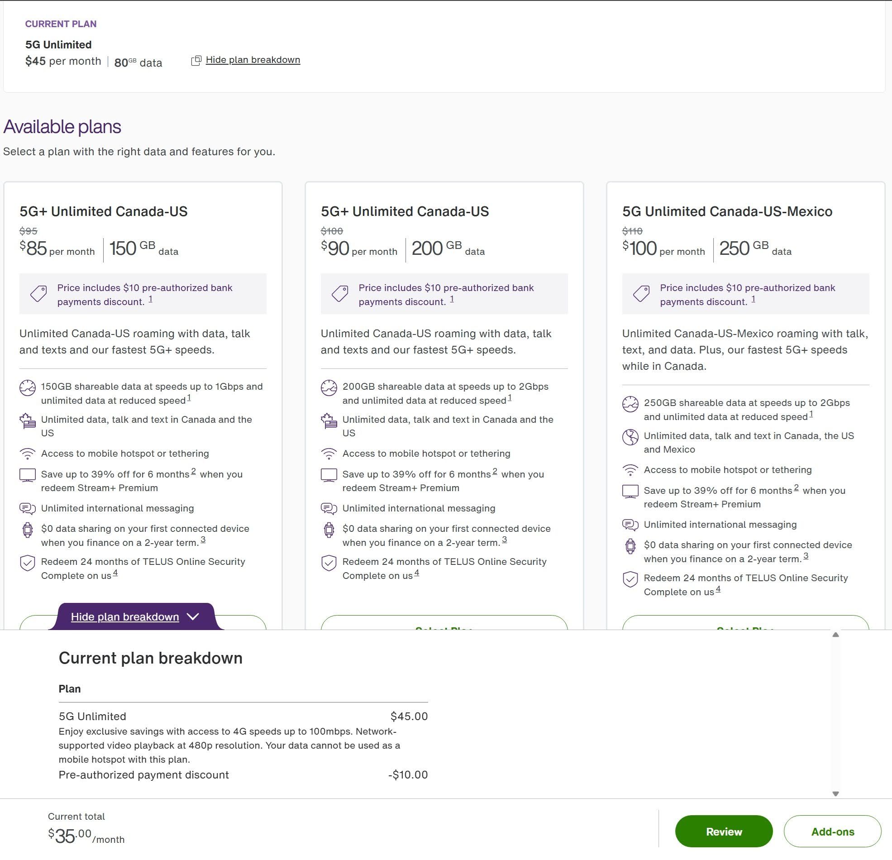Click price tag icon in $85 plan
The image size is (892, 860).
38,294
